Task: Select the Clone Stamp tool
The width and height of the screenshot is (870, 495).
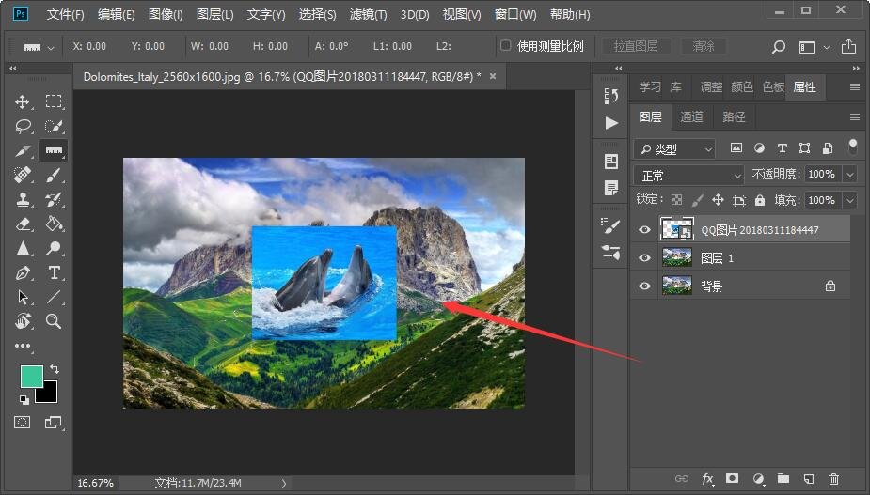Action: 23,199
